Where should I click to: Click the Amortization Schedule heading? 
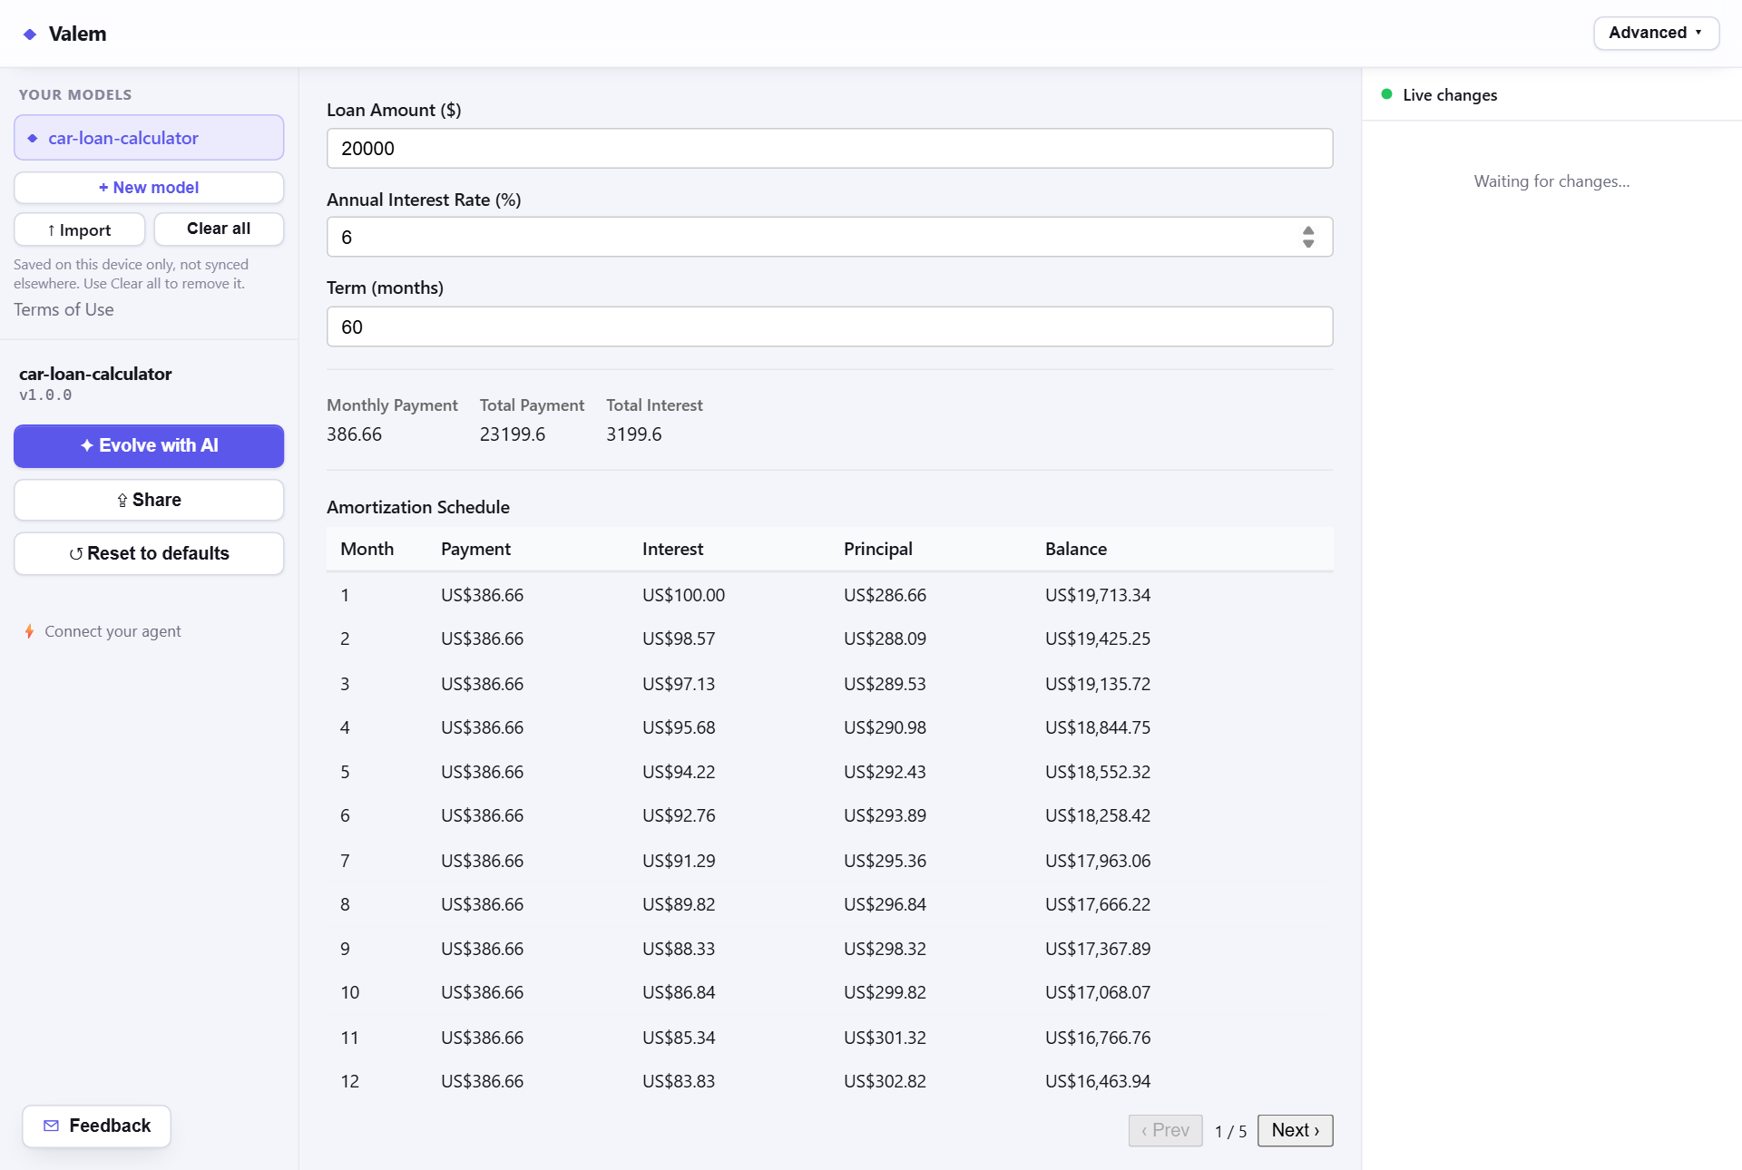pos(417,507)
